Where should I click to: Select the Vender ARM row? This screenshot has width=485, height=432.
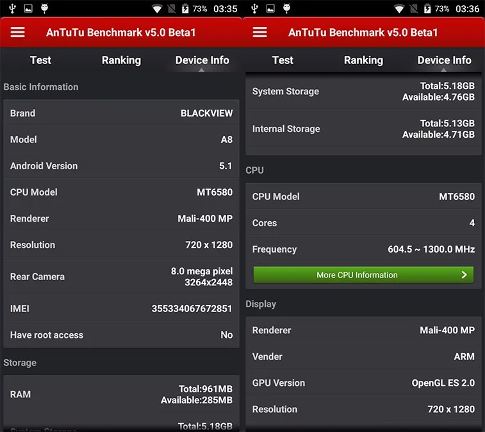click(x=363, y=356)
